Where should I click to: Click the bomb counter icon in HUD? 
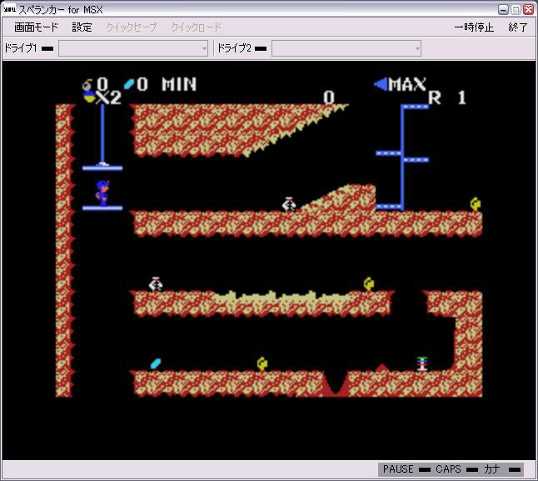tap(87, 84)
